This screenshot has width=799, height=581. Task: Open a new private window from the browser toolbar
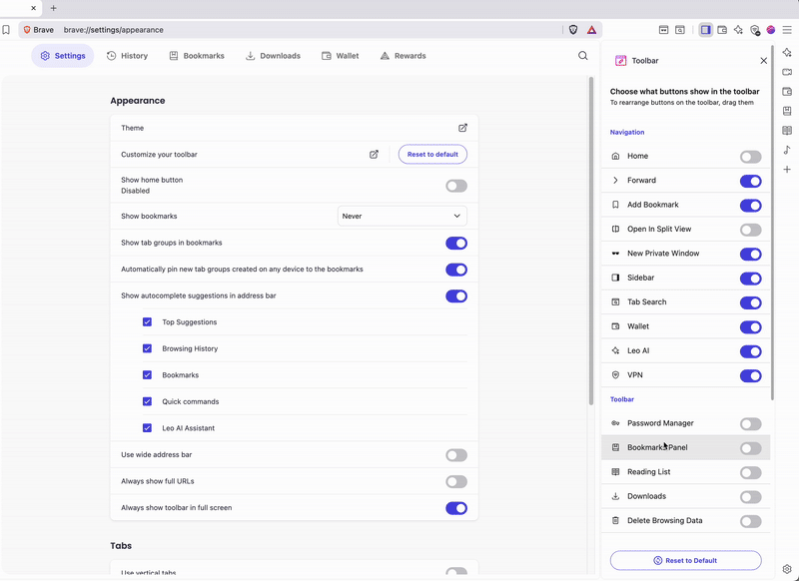pos(663,30)
